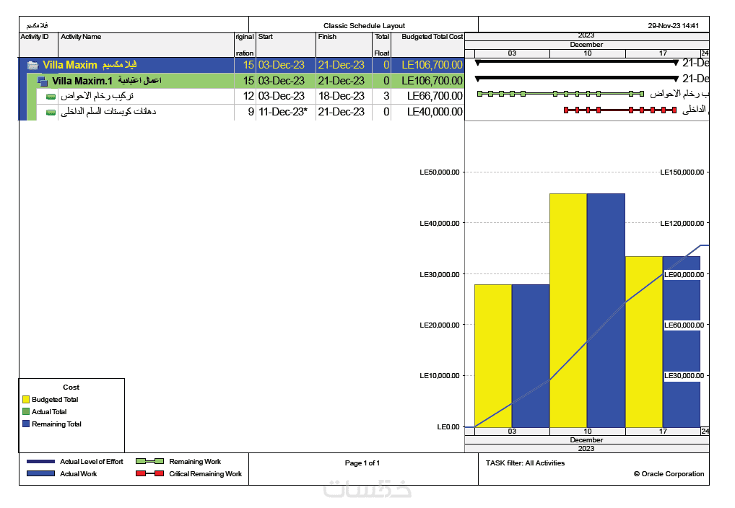Click the LE50,000.00 left axis label

pyautogui.click(x=439, y=172)
